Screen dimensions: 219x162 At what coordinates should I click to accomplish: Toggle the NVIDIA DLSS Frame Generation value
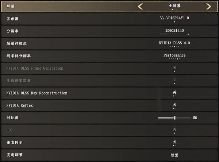pos(174,68)
